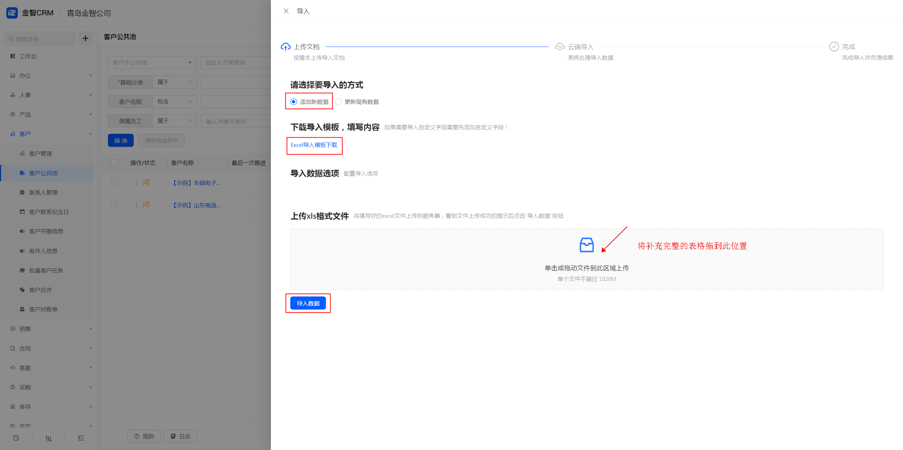Click the Excel导入模板下载 link
This screenshot has height=450, width=903.
click(314, 145)
